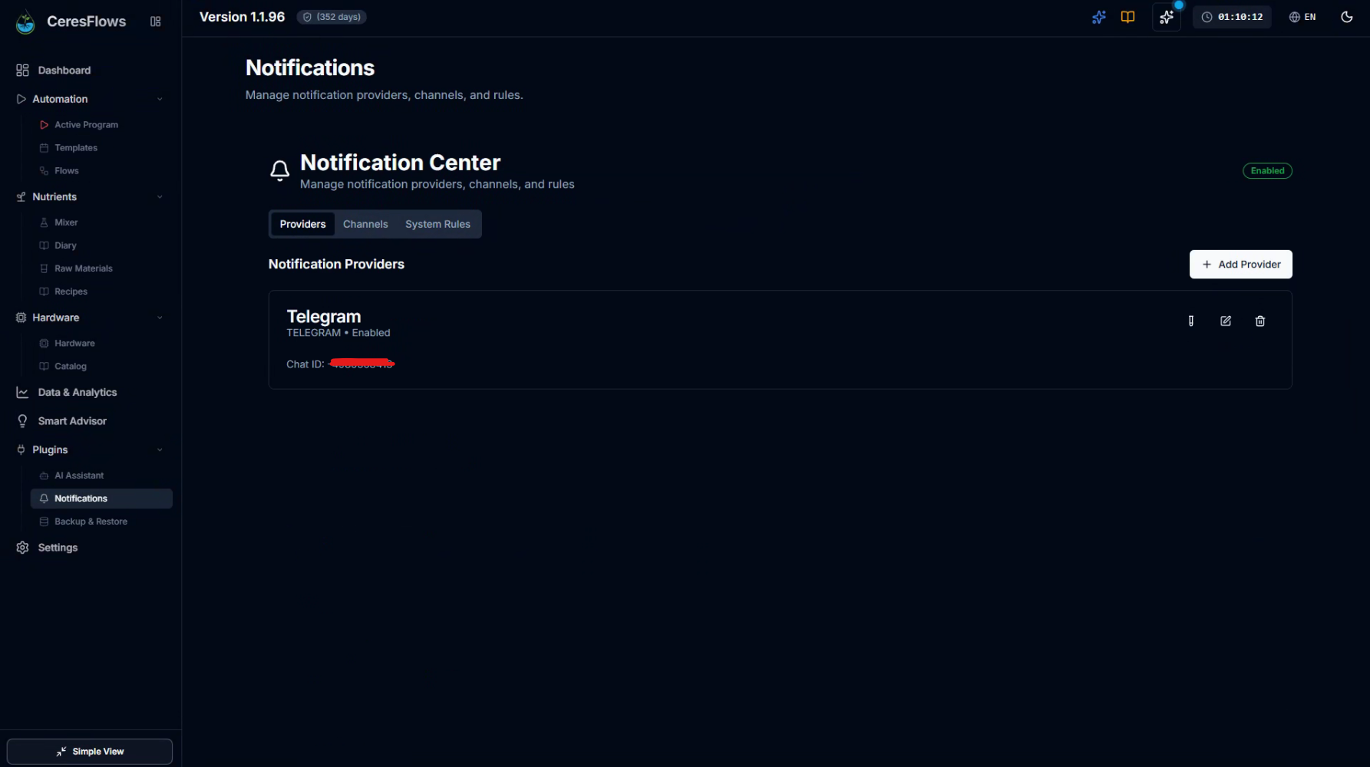Screen dimensions: 1370x767
Task: Click the Telegram provider title
Action: 324,317
